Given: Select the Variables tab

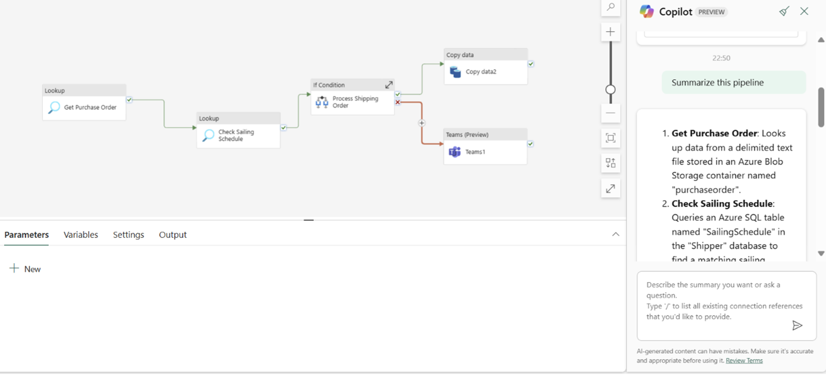Looking at the screenshot, I should click(x=81, y=235).
